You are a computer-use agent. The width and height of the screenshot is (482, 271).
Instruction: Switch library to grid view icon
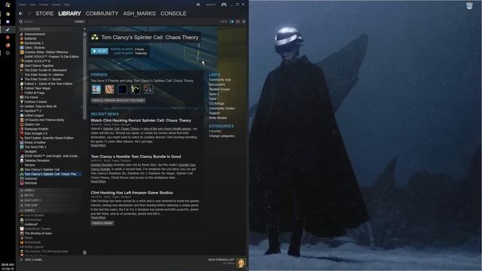244,22
